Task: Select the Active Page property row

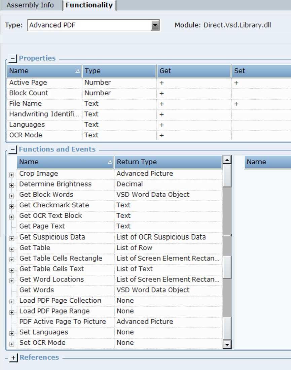Action: pos(28,82)
